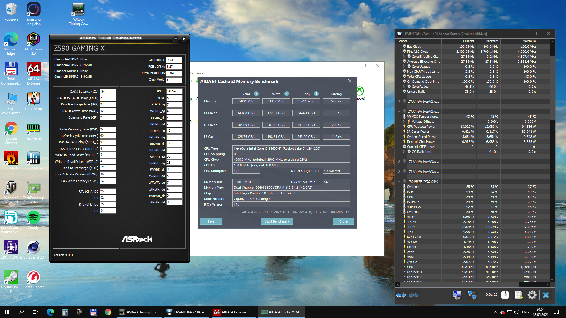Viewport: 566px width, 318px height.
Task: Click the Start Benchmark button
Action: pyautogui.click(x=277, y=221)
